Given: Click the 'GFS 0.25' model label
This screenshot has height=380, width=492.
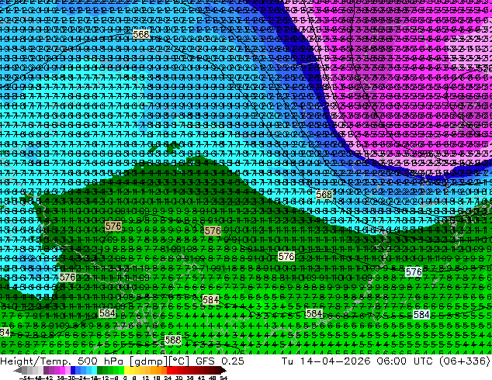Looking at the screenshot, I should 220,361.
